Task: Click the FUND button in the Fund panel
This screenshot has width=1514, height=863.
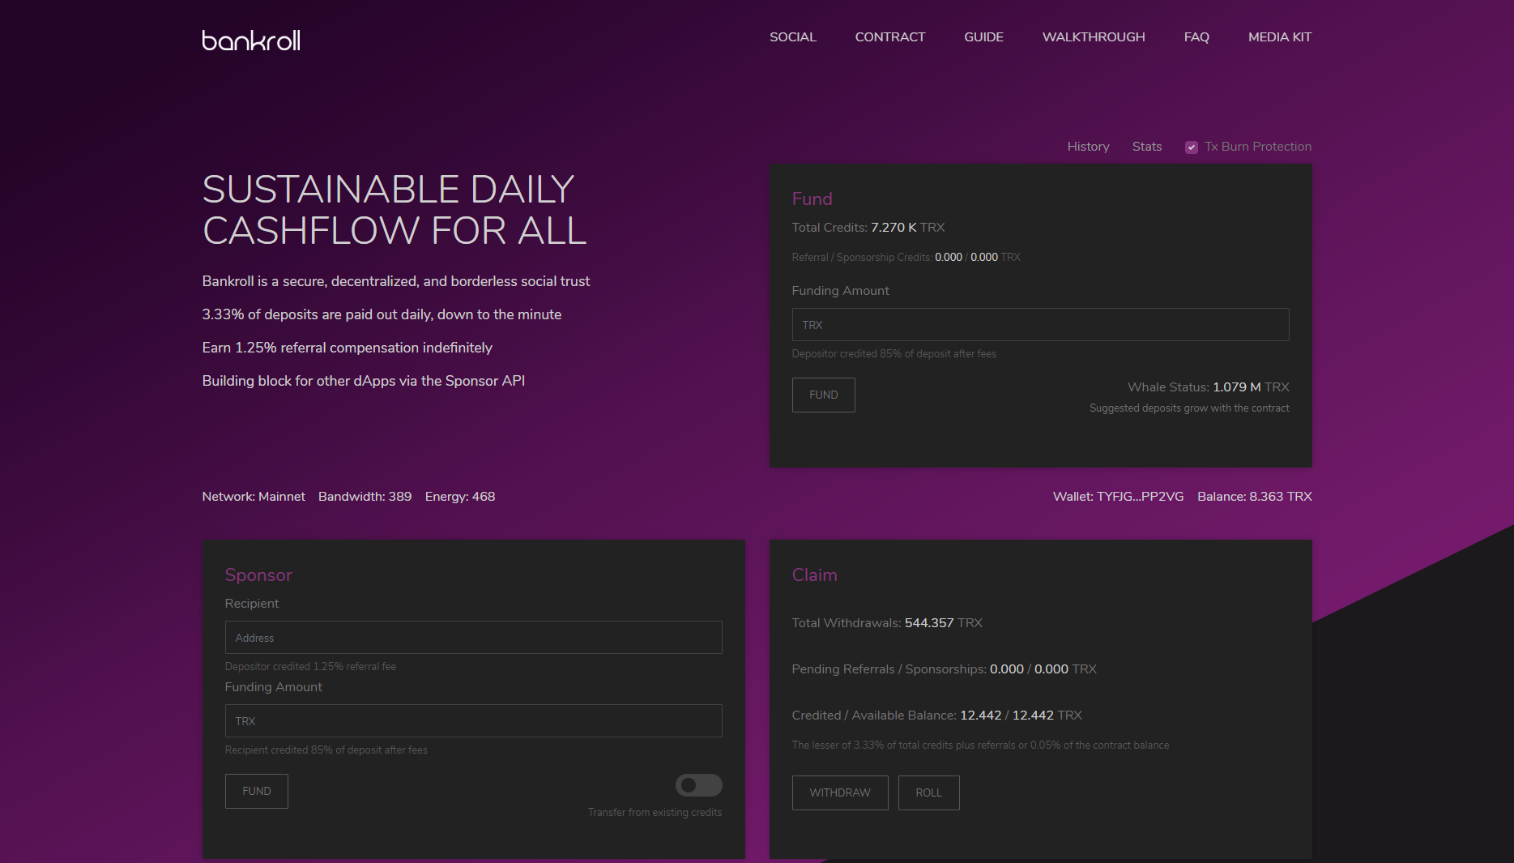Action: click(823, 395)
